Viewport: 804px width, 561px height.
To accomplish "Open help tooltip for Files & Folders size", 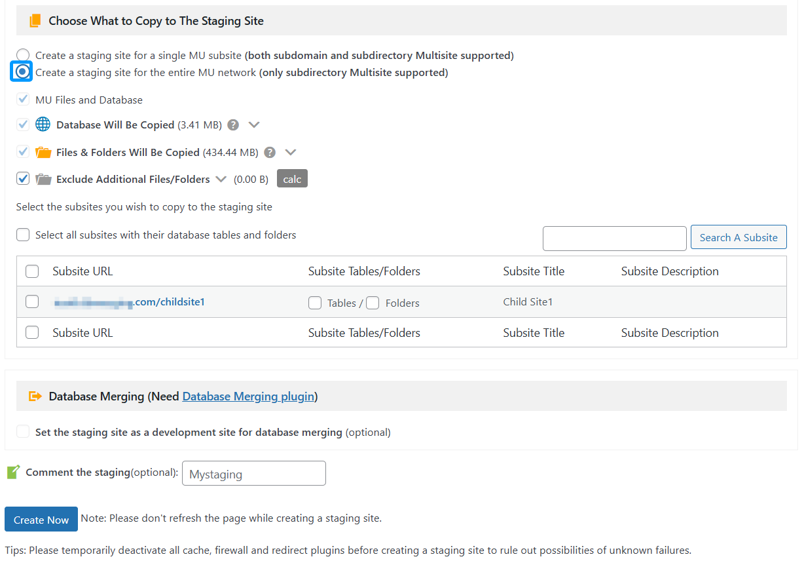I will [270, 152].
